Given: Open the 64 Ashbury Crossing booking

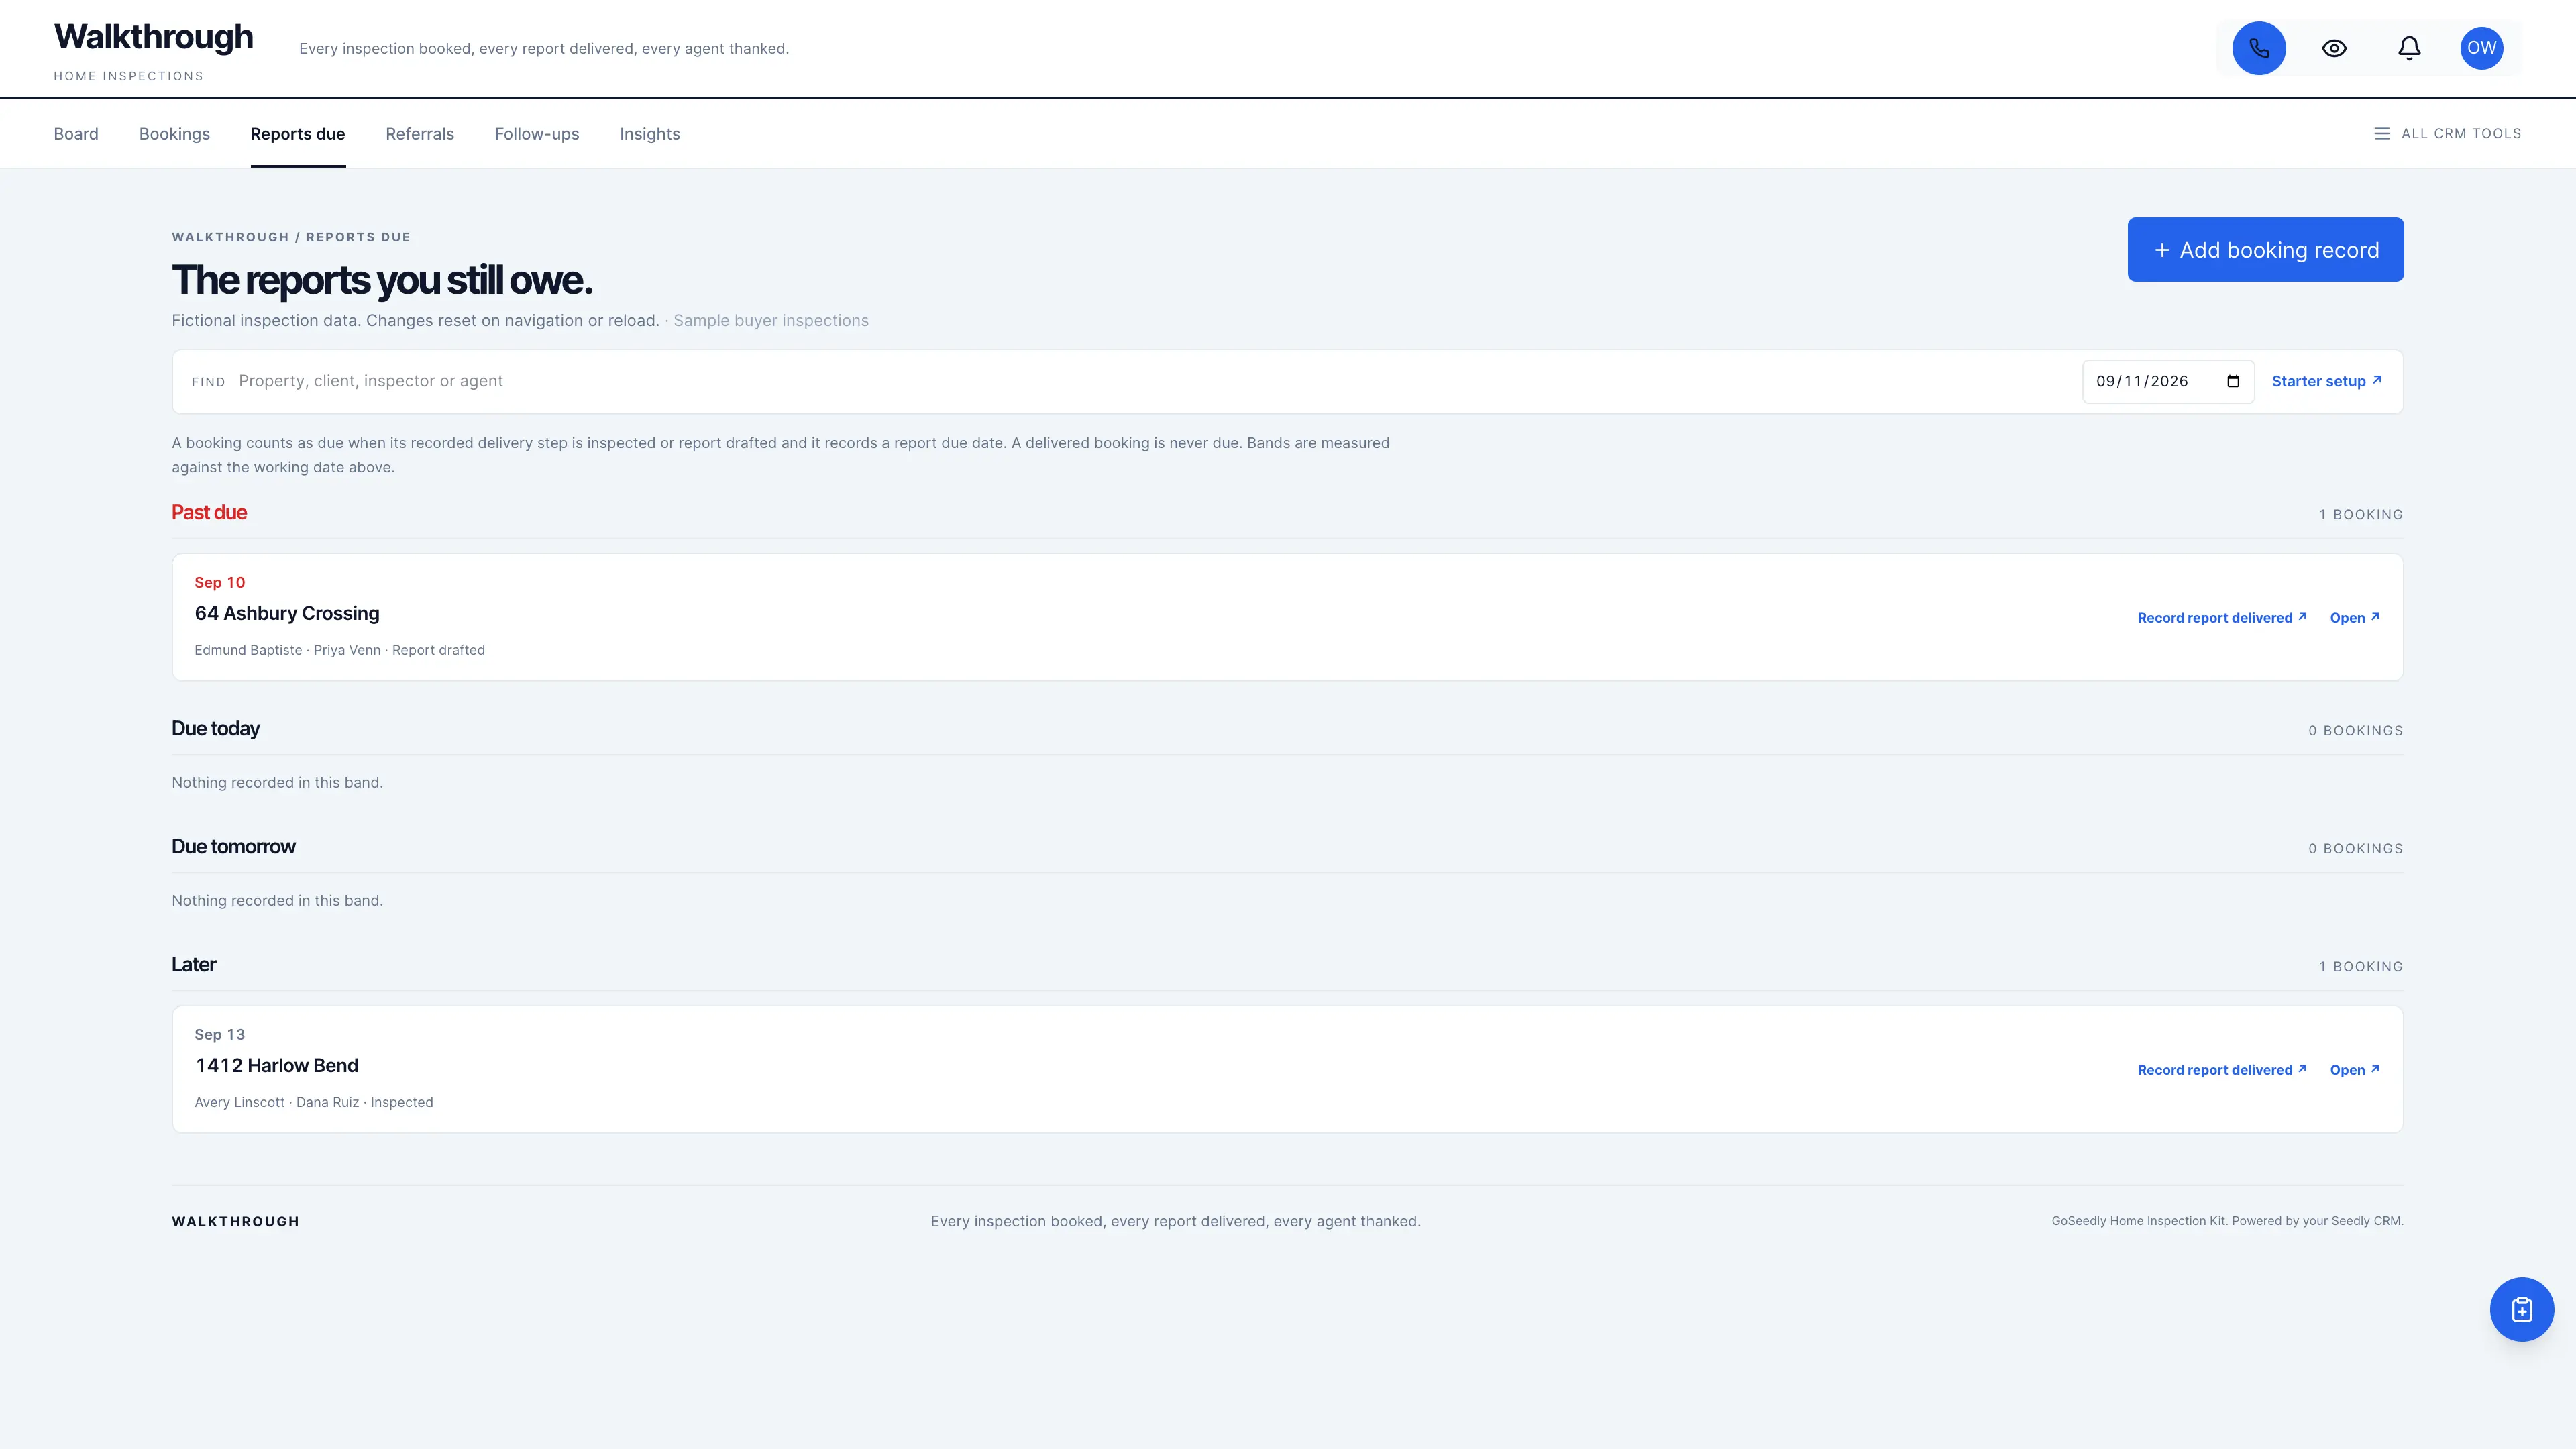Looking at the screenshot, I should pyautogui.click(x=2354, y=618).
